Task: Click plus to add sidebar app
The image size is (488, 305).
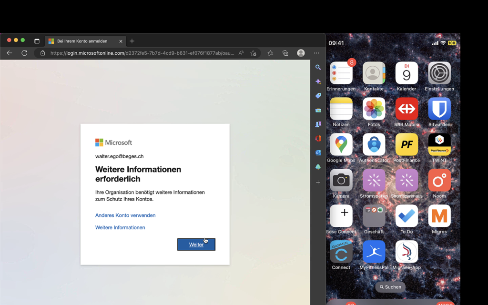Action: (318, 183)
